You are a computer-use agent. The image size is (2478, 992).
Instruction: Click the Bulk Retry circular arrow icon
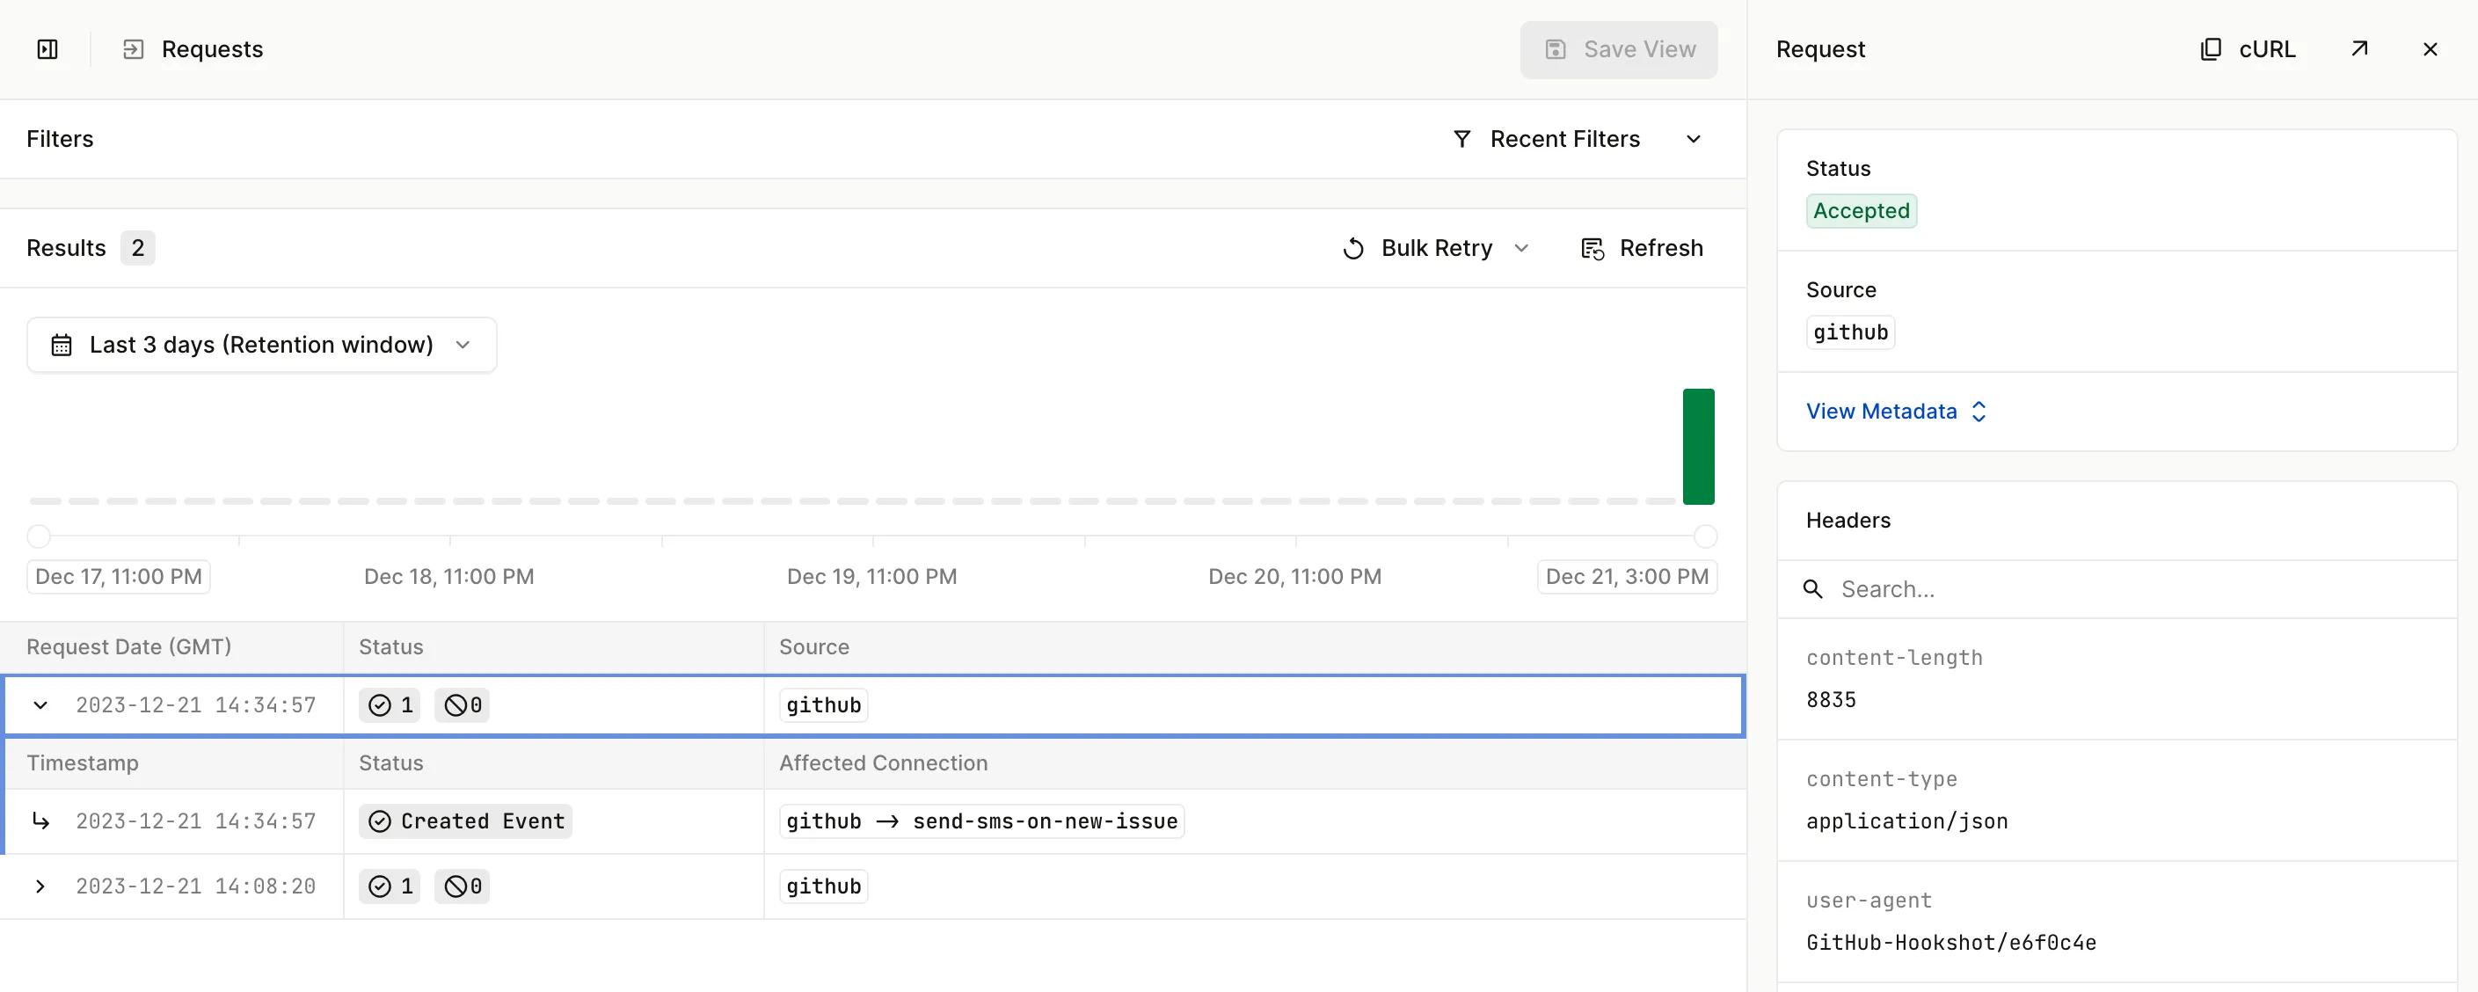tap(1352, 248)
